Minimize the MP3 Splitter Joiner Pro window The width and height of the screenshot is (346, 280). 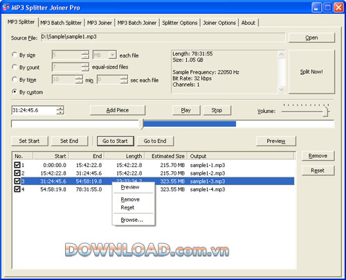pos(316,8)
